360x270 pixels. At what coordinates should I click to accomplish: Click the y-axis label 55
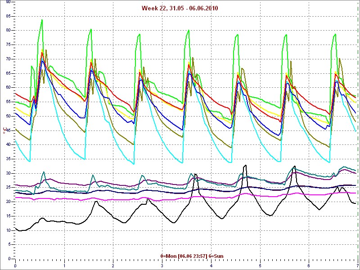coord(8,102)
